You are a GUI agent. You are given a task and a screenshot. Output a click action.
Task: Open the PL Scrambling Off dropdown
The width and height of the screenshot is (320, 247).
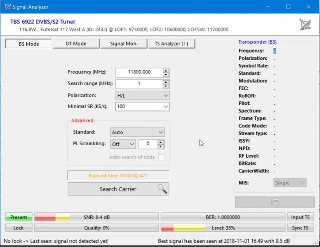(x=123, y=144)
